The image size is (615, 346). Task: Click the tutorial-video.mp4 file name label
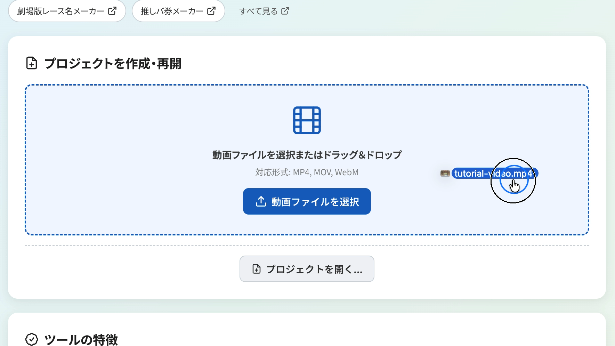pos(495,173)
